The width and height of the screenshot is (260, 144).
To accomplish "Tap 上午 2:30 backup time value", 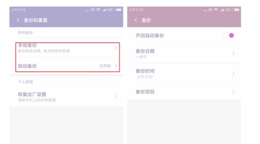I will point(144,77).
